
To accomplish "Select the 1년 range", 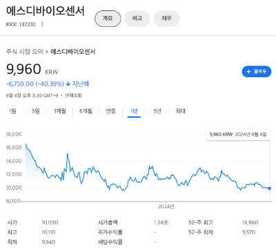I will (134, 111).
